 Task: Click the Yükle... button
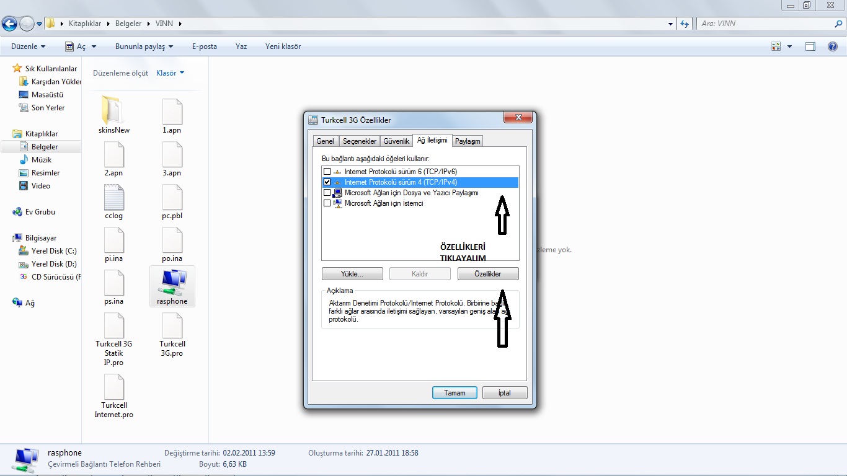click(x=352, y=273)
